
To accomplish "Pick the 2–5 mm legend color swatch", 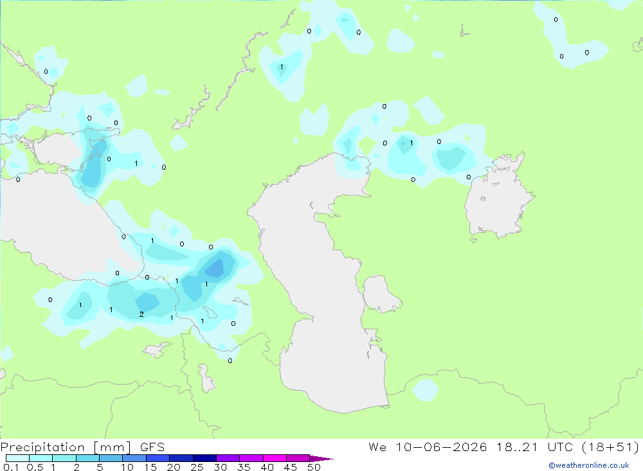I will click(87, 458).
